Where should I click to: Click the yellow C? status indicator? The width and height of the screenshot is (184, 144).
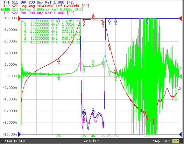(x=176, y=141)
